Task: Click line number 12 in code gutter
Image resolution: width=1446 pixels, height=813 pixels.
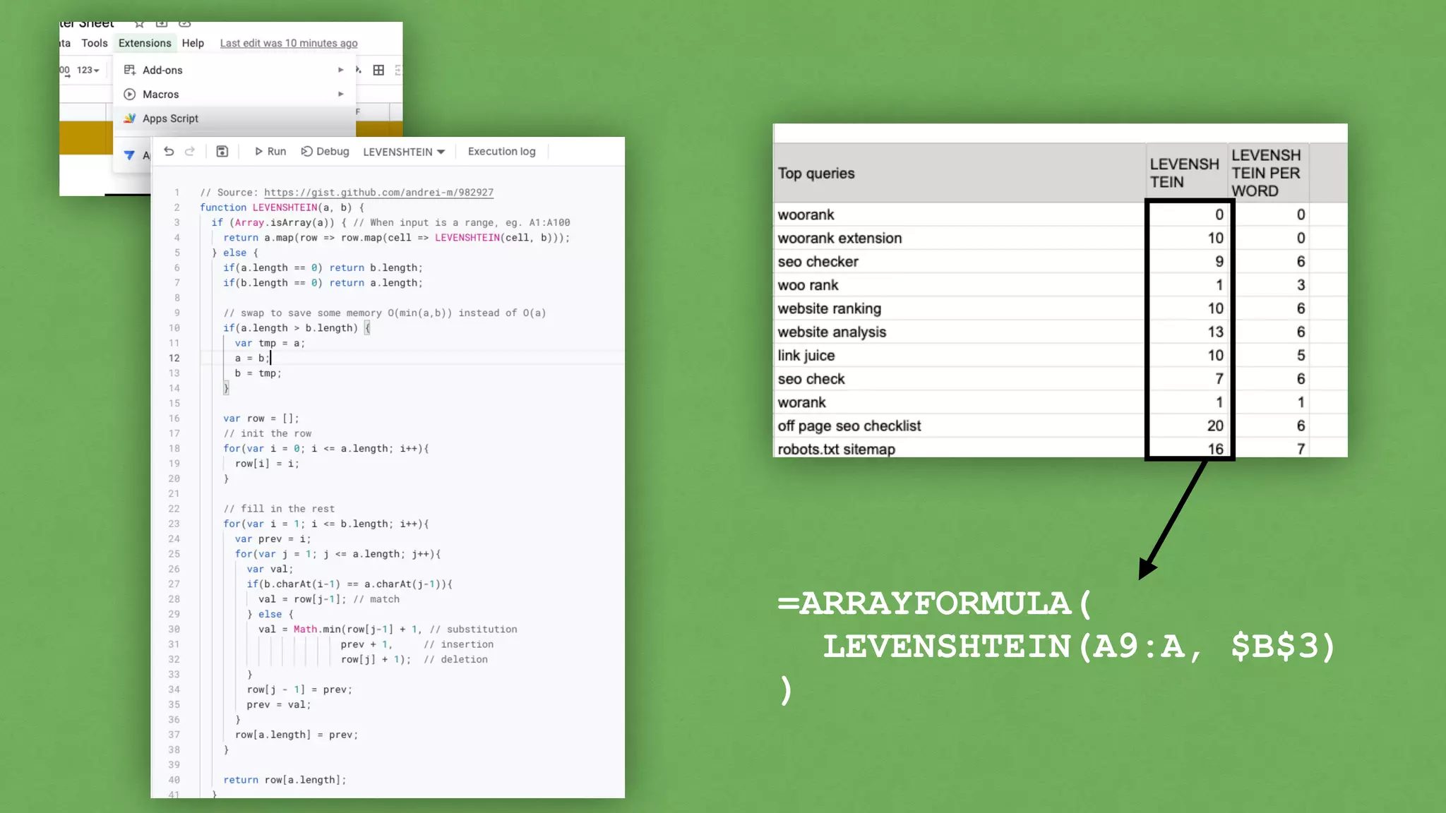Action: [174, 358]
